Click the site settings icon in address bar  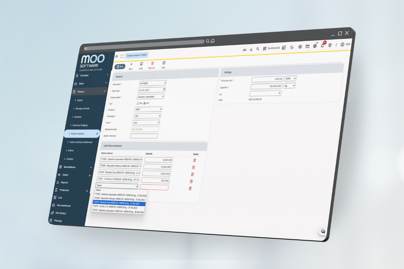[86, 48]
